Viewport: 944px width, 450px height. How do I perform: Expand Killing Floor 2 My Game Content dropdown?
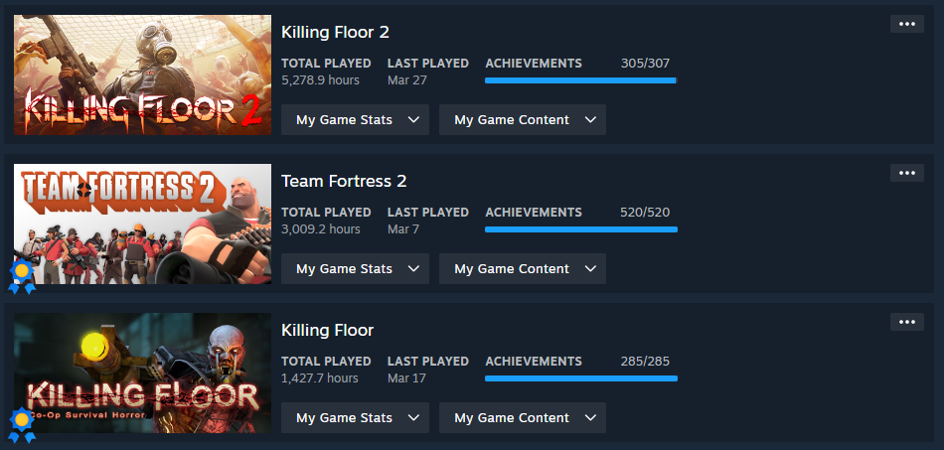click(522, 120)
